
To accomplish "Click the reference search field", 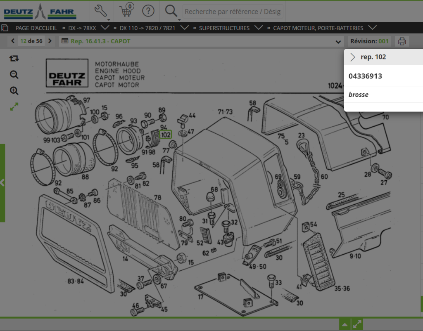I will (x=233, y=12).
